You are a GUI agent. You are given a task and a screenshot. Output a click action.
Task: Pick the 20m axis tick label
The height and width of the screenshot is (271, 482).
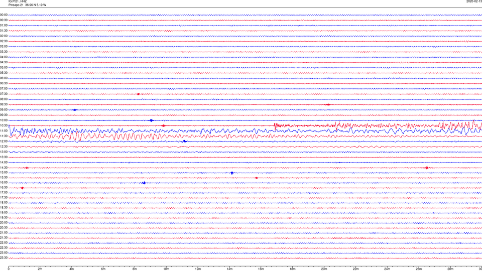pos(324,269)
